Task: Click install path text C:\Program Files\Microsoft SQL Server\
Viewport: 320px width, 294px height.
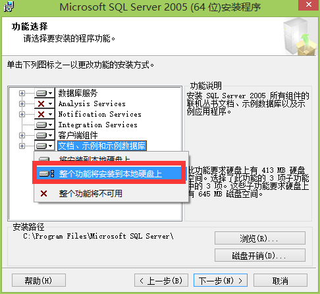Action: point(98,236)
